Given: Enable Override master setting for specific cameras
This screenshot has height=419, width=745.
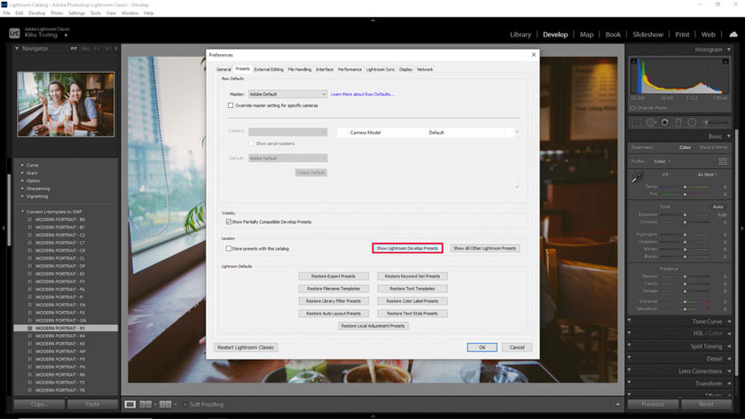Looking at the screenshot, I should click(x=231, y=105).
